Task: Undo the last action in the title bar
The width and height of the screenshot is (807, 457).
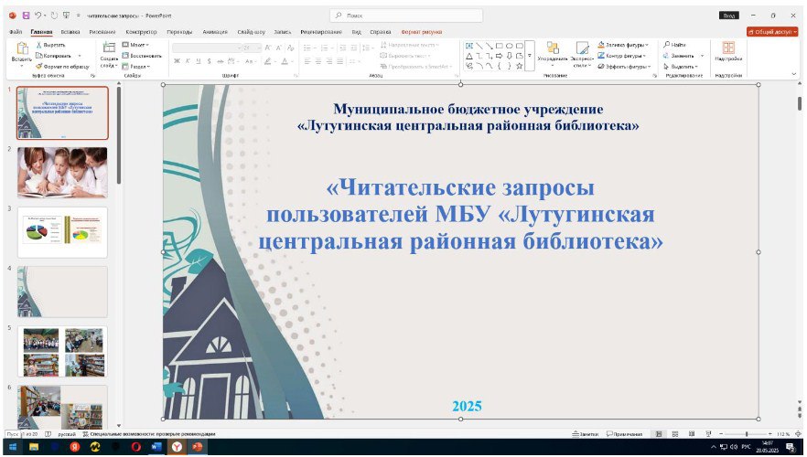Action: point(38,16)
